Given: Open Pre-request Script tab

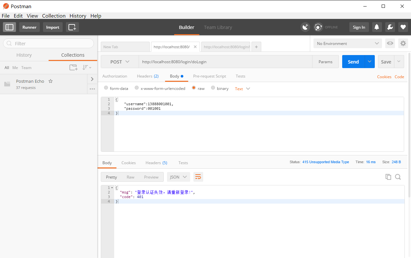Looking at the screenshot, I should point(209,76).
